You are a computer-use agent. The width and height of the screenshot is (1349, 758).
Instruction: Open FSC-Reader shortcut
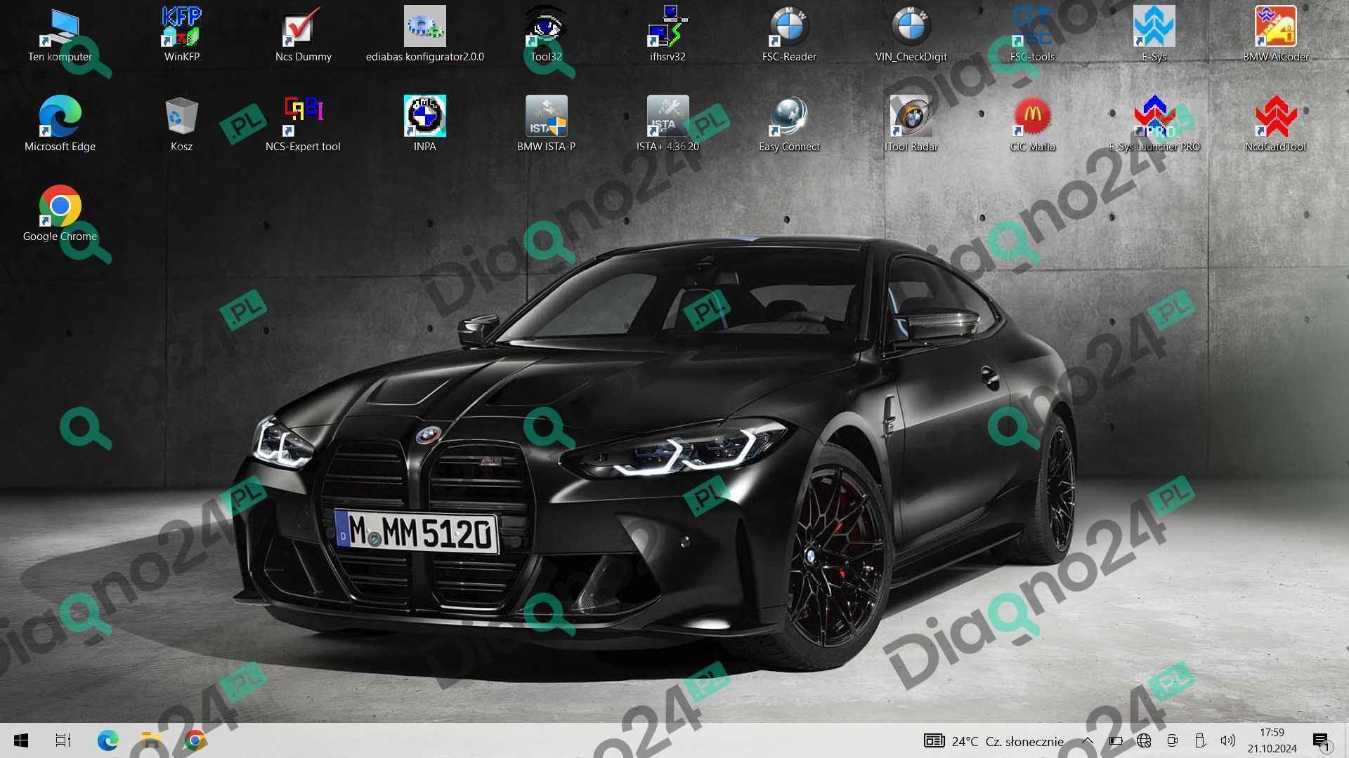[x=789, y=34]
